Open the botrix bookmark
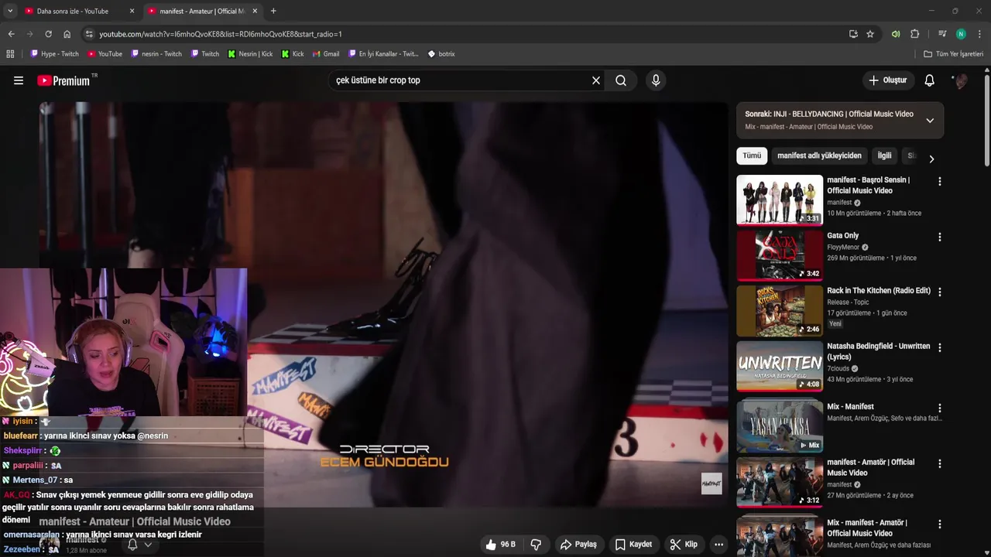This screenshot has height=557, width=991. (x=441, y=54)
